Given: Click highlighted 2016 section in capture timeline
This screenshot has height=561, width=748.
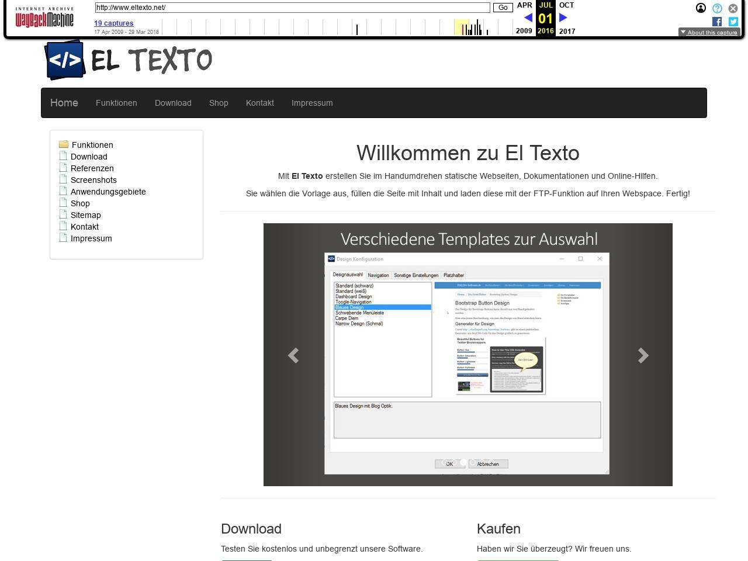Looking at the screenshot, I should click(461, 27).
